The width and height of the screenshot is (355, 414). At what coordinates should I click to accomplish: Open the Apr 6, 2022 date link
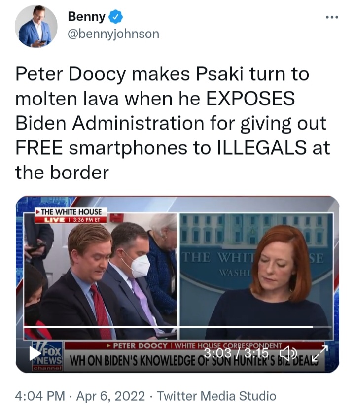coord(110,396)
